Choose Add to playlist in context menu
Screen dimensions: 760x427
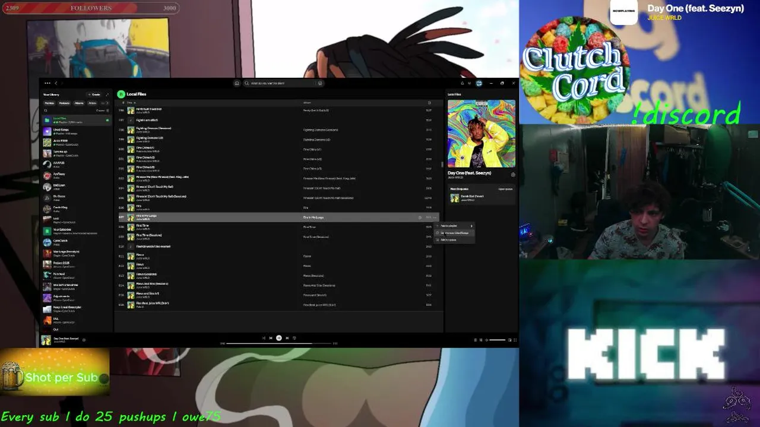click(455, 226)
